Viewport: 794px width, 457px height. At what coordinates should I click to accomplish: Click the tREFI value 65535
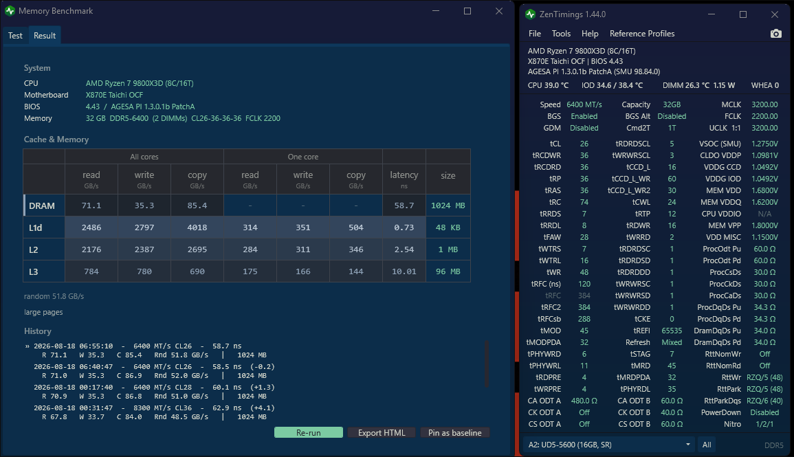point(672,331)
